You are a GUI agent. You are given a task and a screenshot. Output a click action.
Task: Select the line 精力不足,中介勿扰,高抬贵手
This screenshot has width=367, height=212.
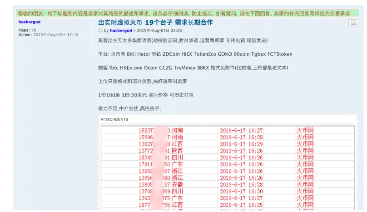tap(129, 108)
